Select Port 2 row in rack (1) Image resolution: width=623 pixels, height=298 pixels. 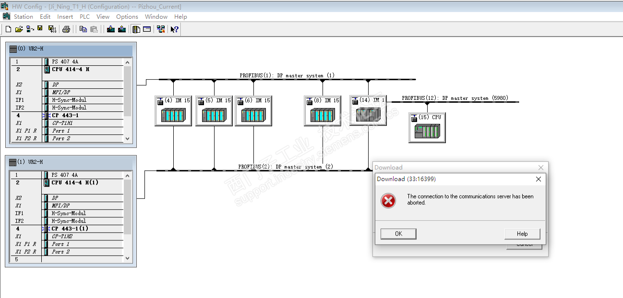point(67,251)
